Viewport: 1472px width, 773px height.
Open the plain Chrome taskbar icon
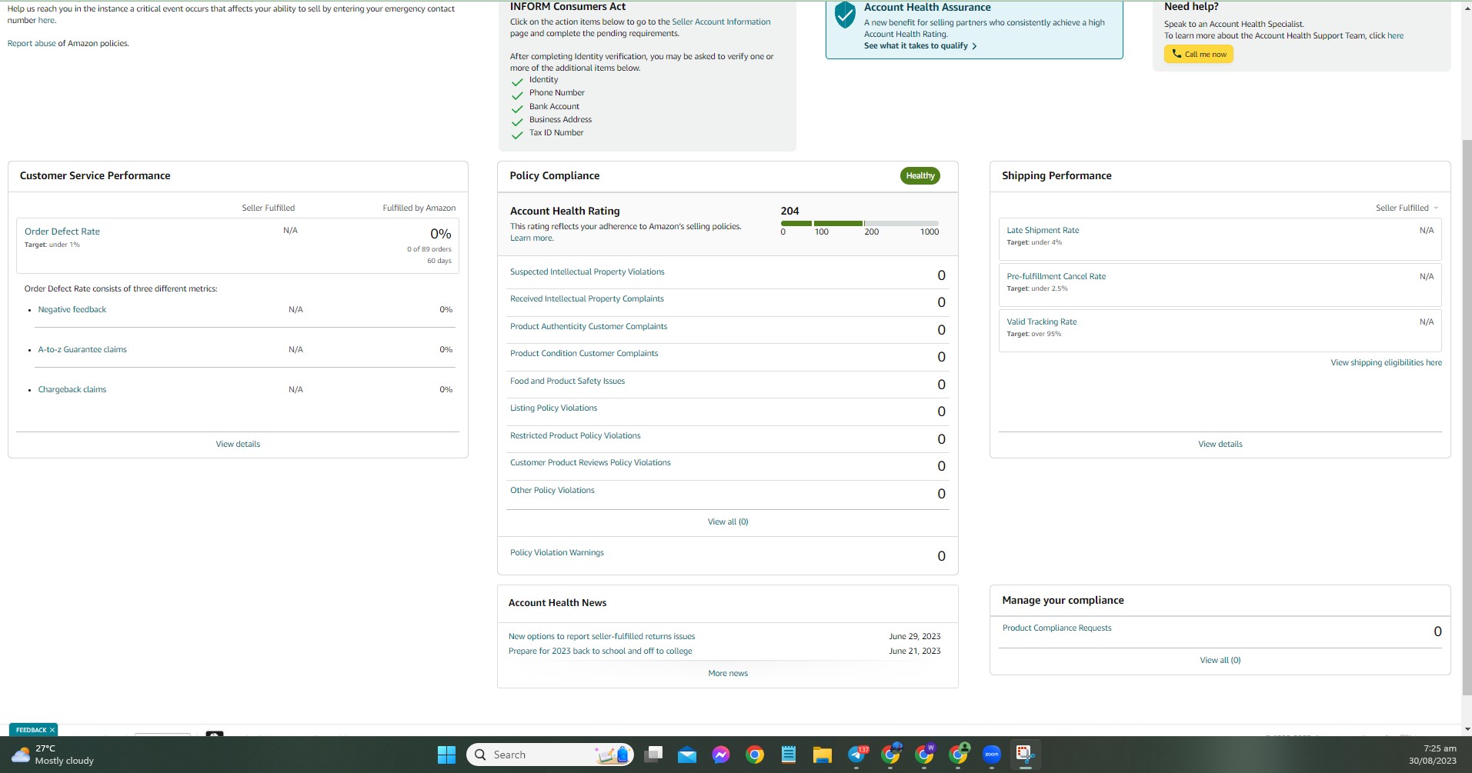tap(755, 755)
